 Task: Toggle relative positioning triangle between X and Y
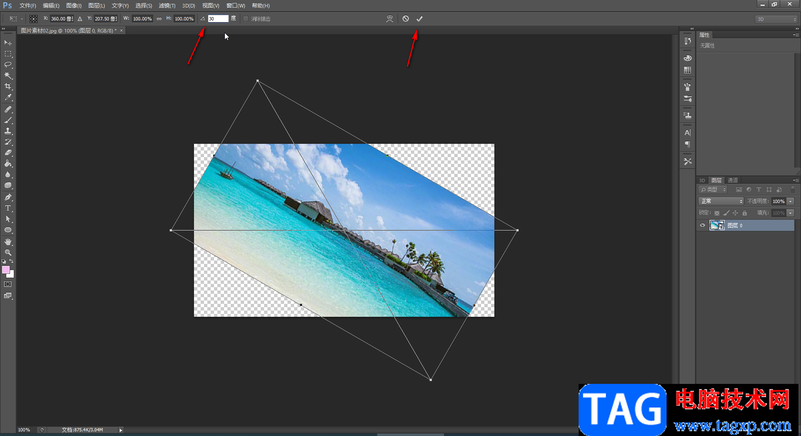tap(80, 19)
